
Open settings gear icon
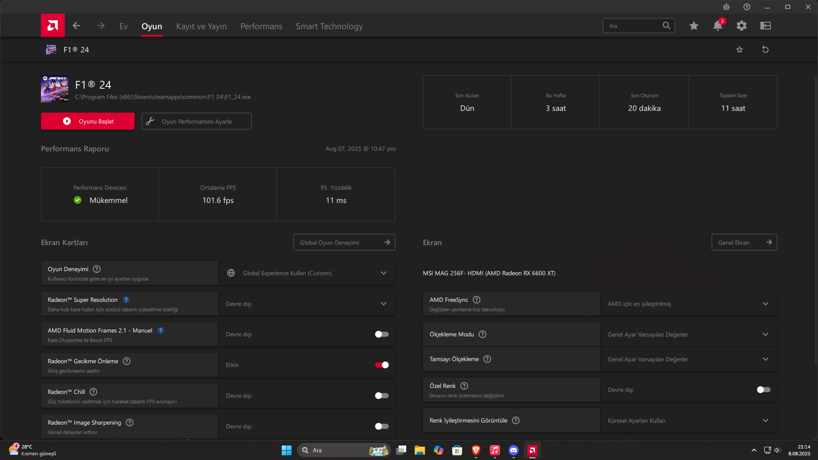(742, 26)
